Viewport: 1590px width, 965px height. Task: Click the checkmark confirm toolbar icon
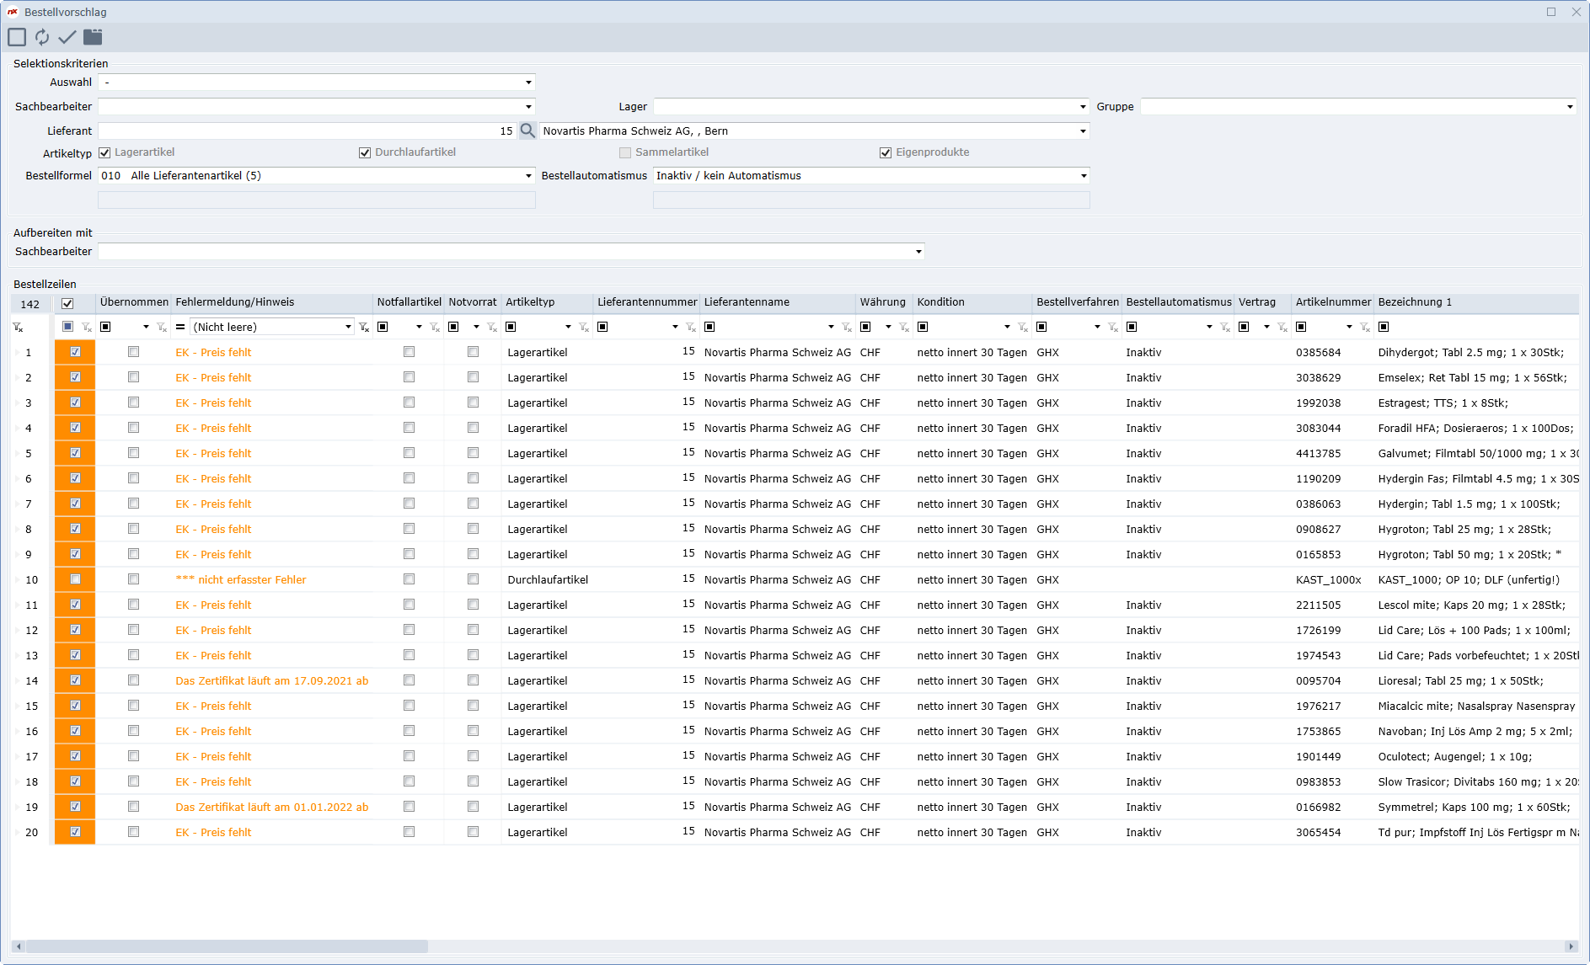(x=67, y=37)
